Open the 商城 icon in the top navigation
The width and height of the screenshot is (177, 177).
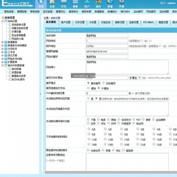110,2
